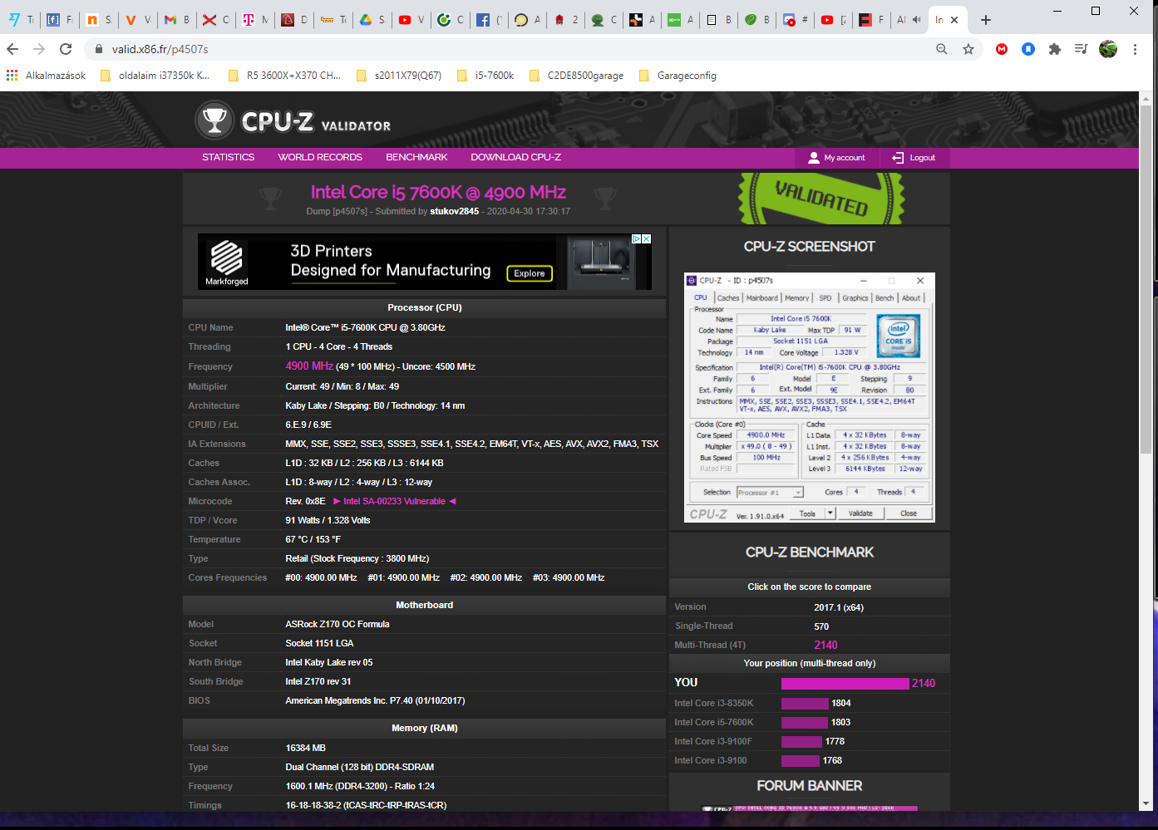1158x830 pixels.
Task: Close the ad with its X icon
Action: (x=647, y=238)
